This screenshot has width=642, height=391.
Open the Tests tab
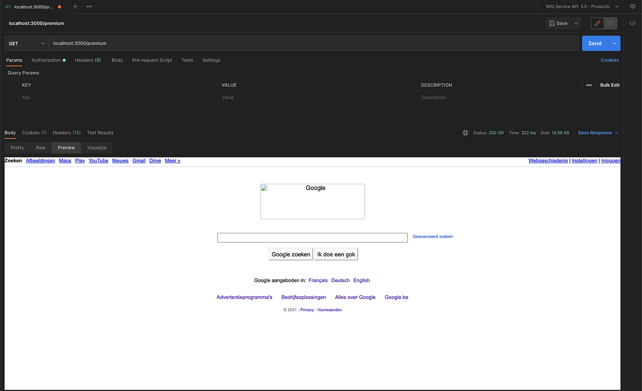[187, 60]
